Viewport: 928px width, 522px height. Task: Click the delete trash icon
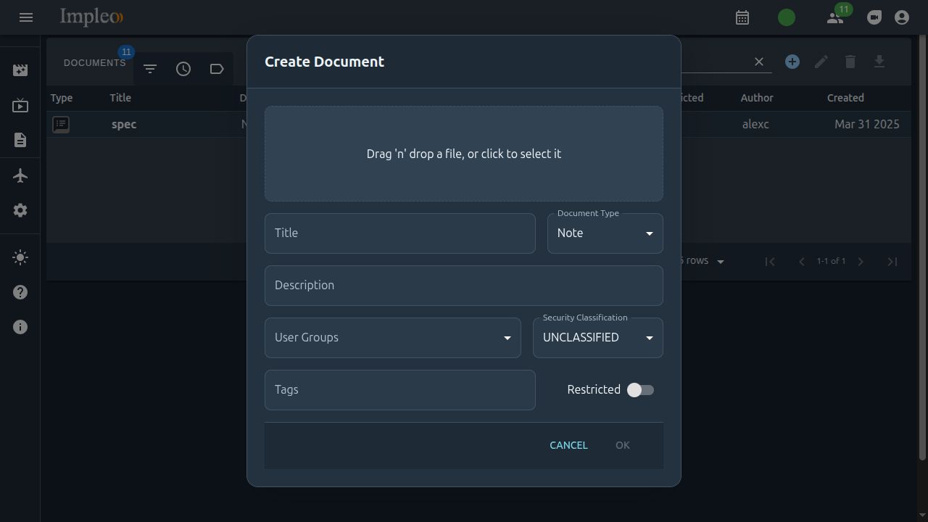[850, 62]
